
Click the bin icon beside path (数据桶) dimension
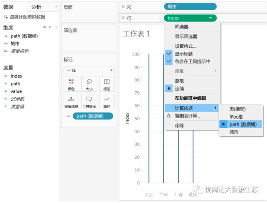click(6, 36)
